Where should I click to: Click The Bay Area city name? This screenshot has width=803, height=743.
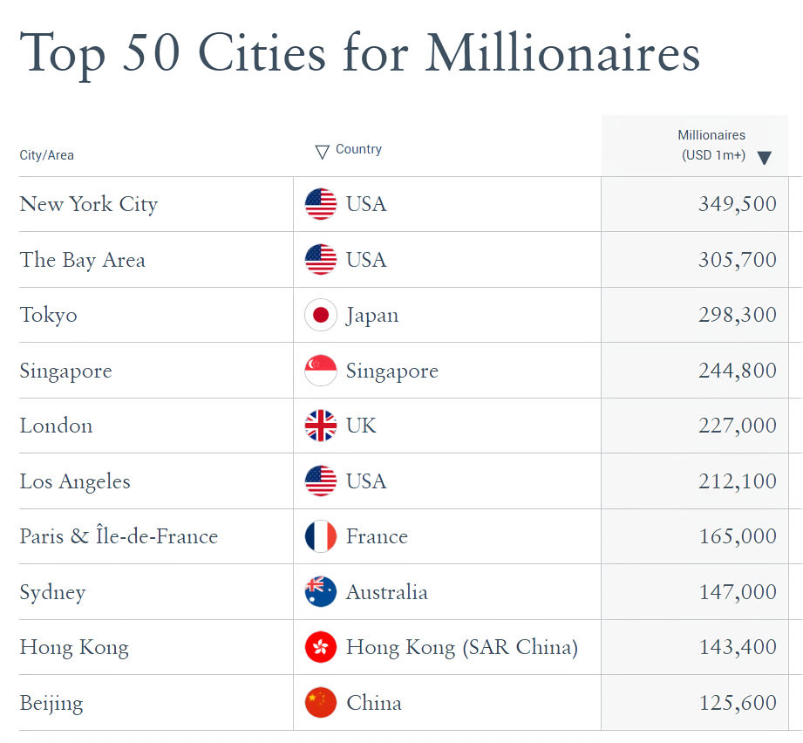83,260
